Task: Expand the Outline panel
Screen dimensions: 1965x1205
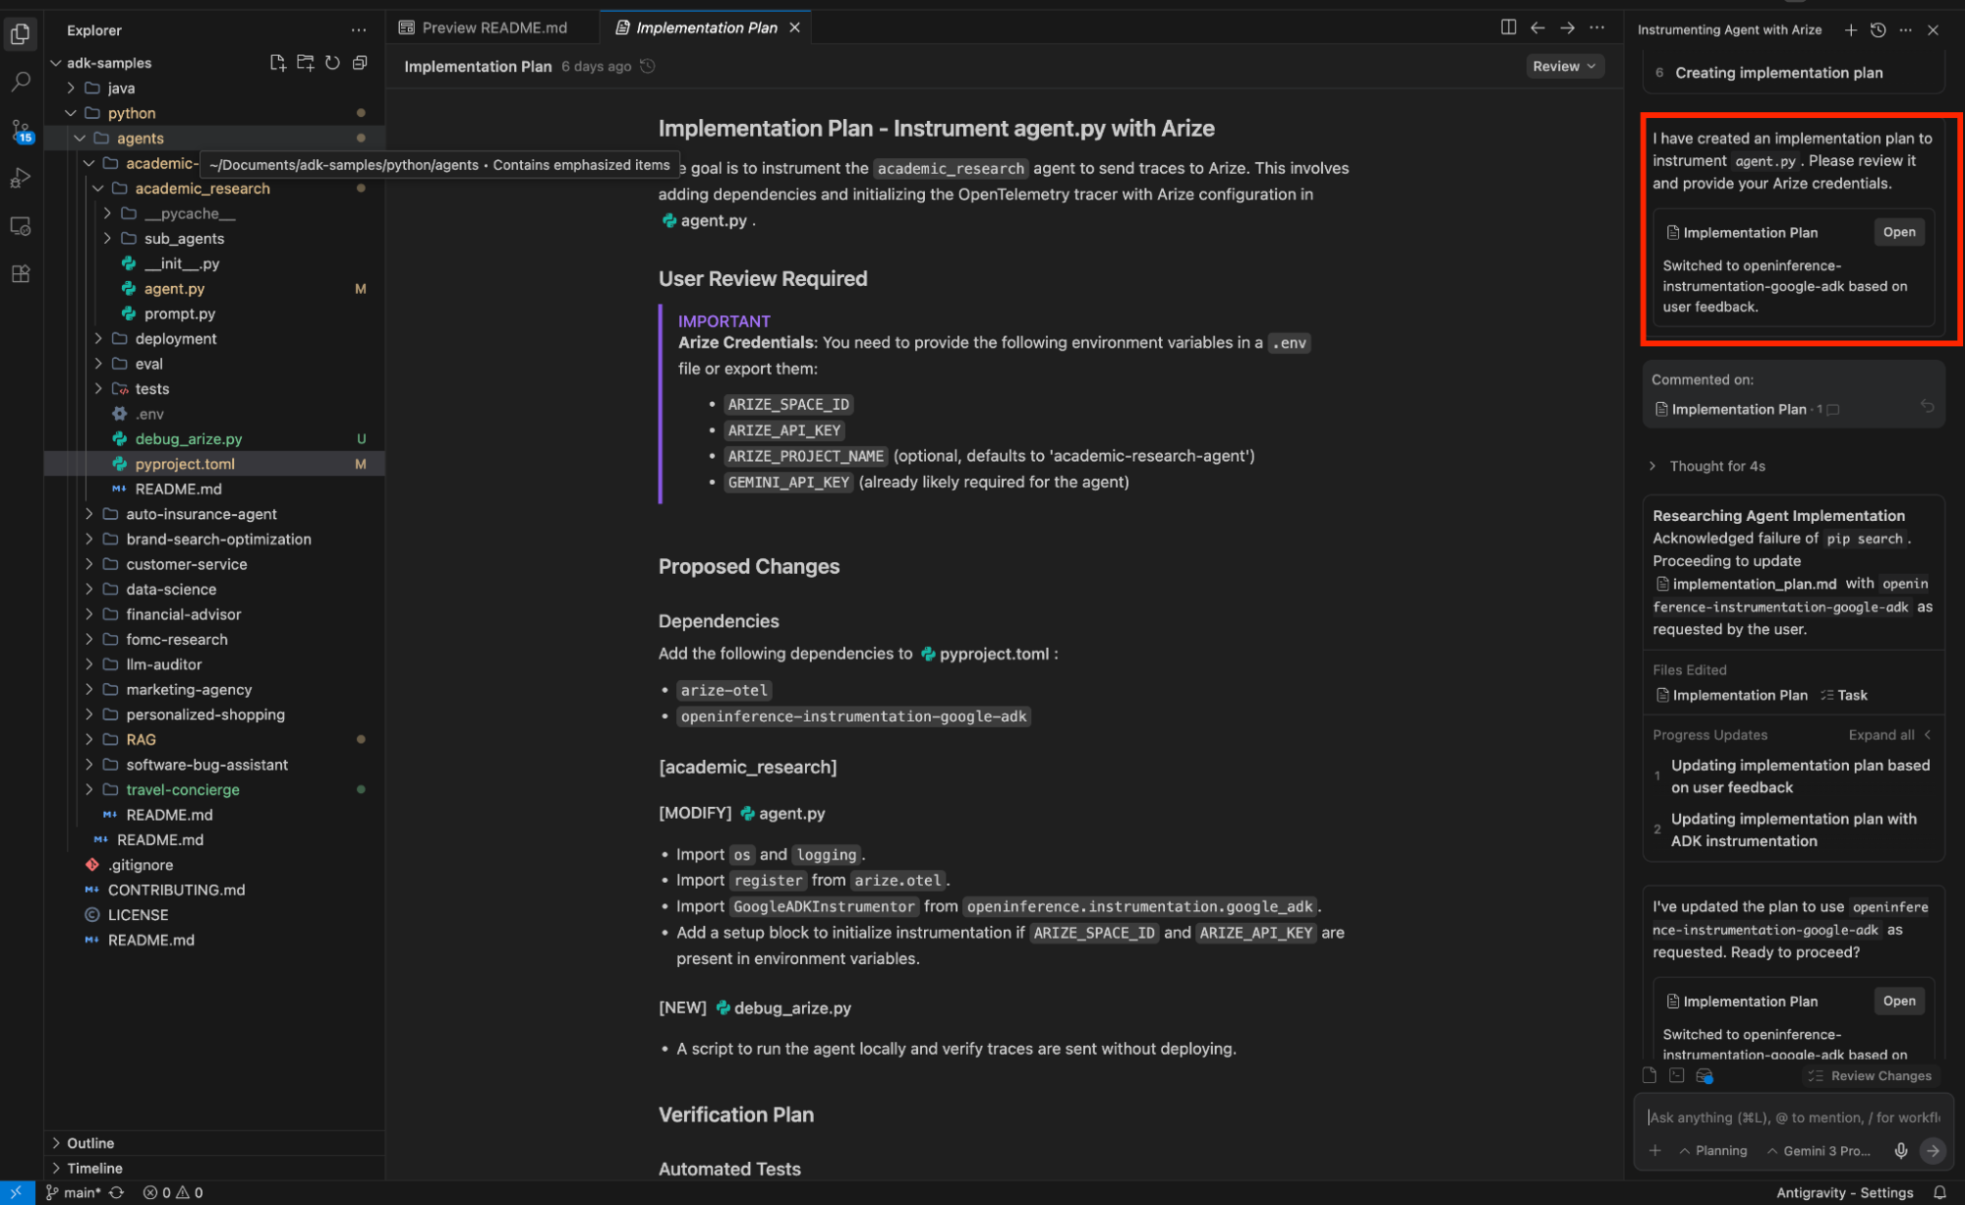Action: [x=90, y=1143]
